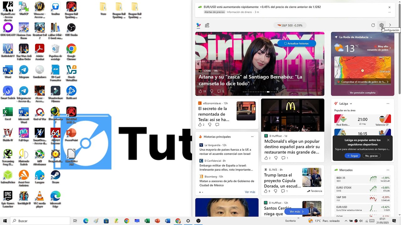Click Ver previsión completa link
The image size is (401, 225).
(362, 92)
